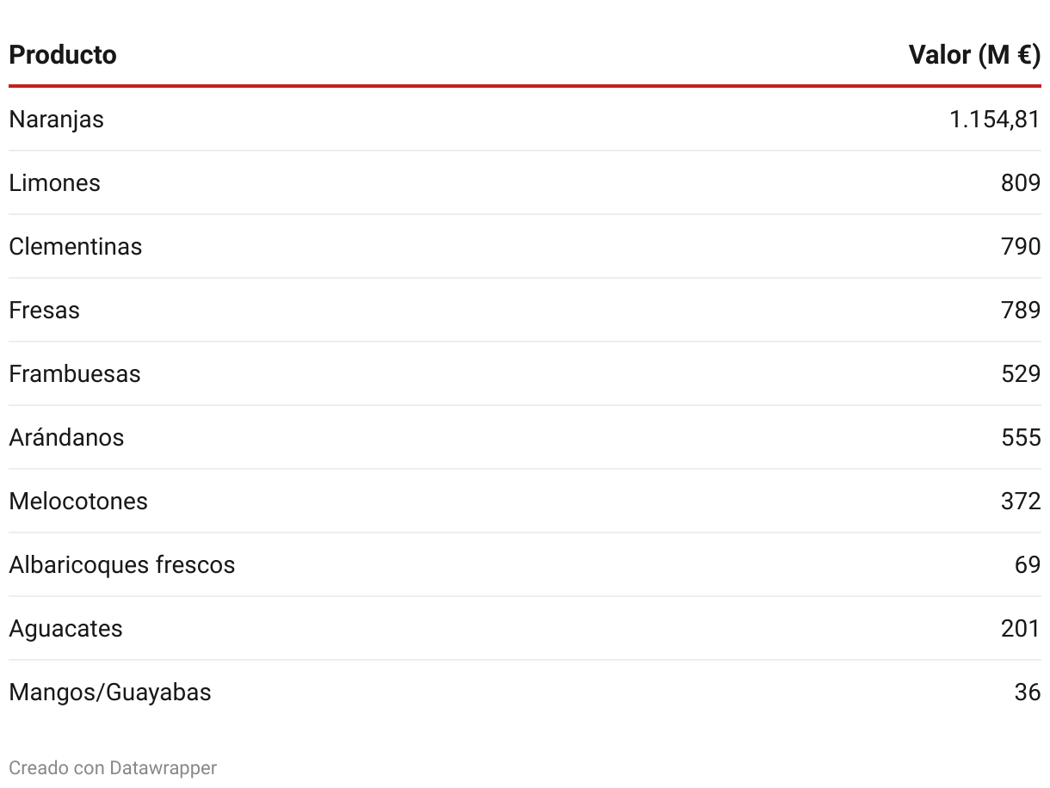Click the 36 value for Mangos/Guayabas
The width and height of the screenshot is (1050, 788).
click(1028, 692)
